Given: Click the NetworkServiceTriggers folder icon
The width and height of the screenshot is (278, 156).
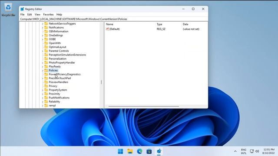Looking at the screenshot, I should pos(46,23).
